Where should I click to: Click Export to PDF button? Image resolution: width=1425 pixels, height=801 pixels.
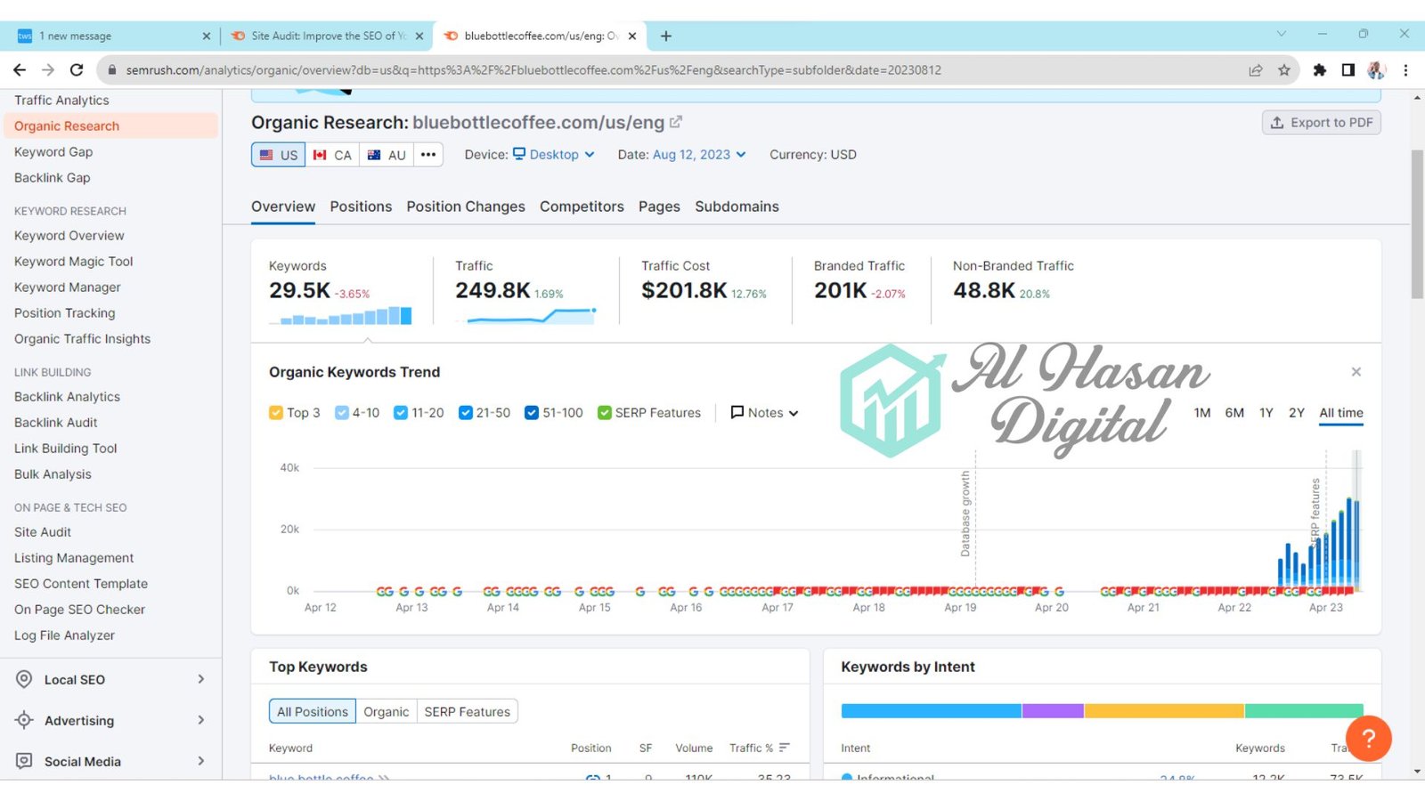[x=1322, y=123]
